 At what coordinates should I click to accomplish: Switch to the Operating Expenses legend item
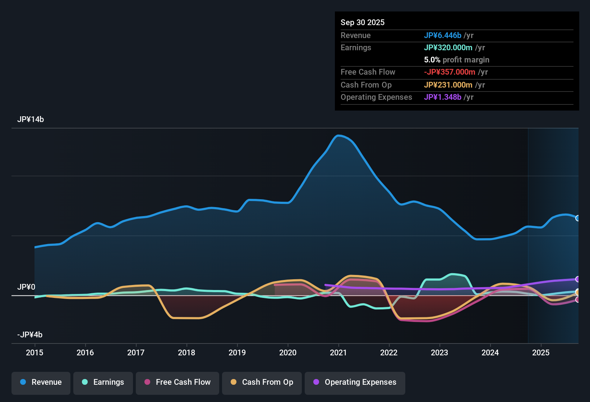(355, 382)
